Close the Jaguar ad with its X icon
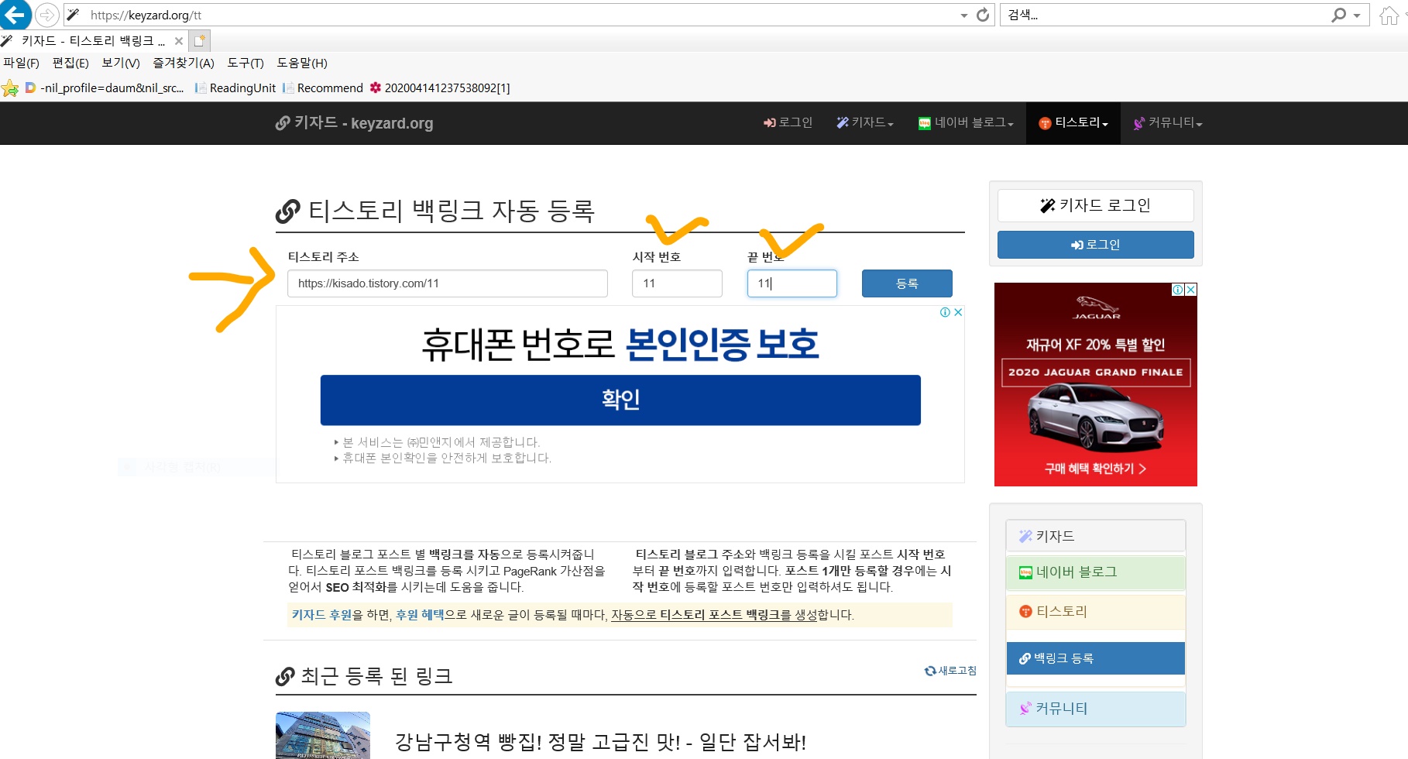 1191,290
